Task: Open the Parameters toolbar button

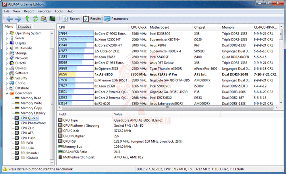Action: pos(116,19)
